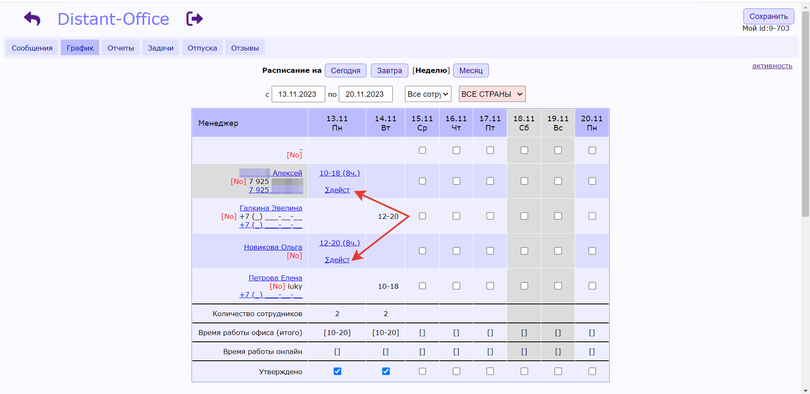Open the Отчеты tab
This screenshot has width=810, height=394.
(121, 48)
